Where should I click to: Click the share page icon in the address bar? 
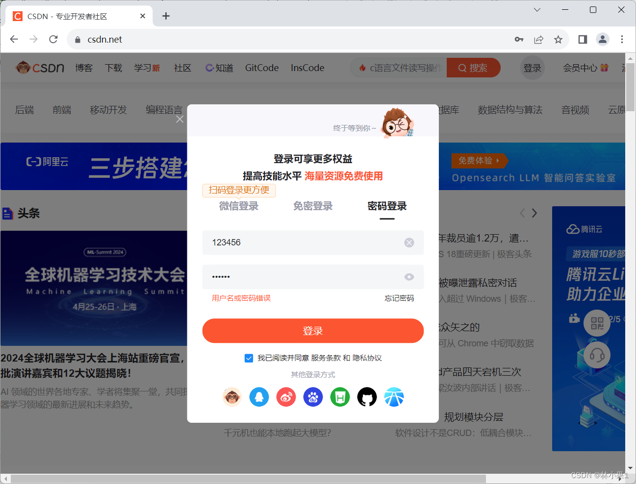tap(538, 39)
